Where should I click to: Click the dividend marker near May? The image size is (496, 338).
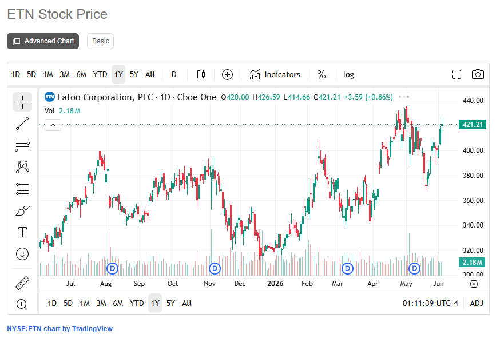(414, 268)
